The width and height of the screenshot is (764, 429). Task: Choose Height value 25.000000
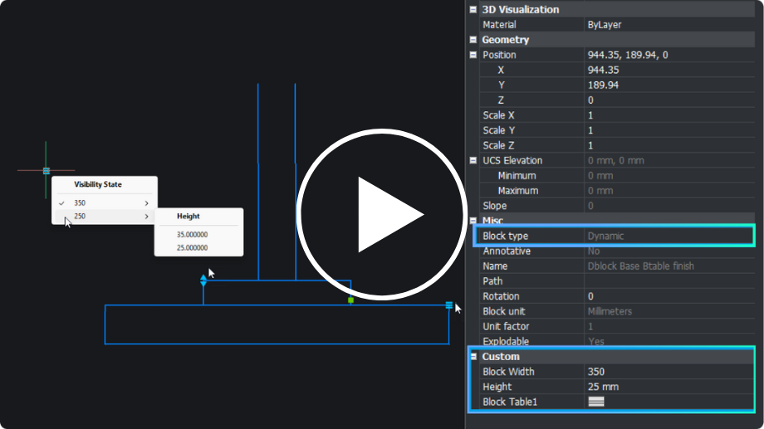click(192, 248)
